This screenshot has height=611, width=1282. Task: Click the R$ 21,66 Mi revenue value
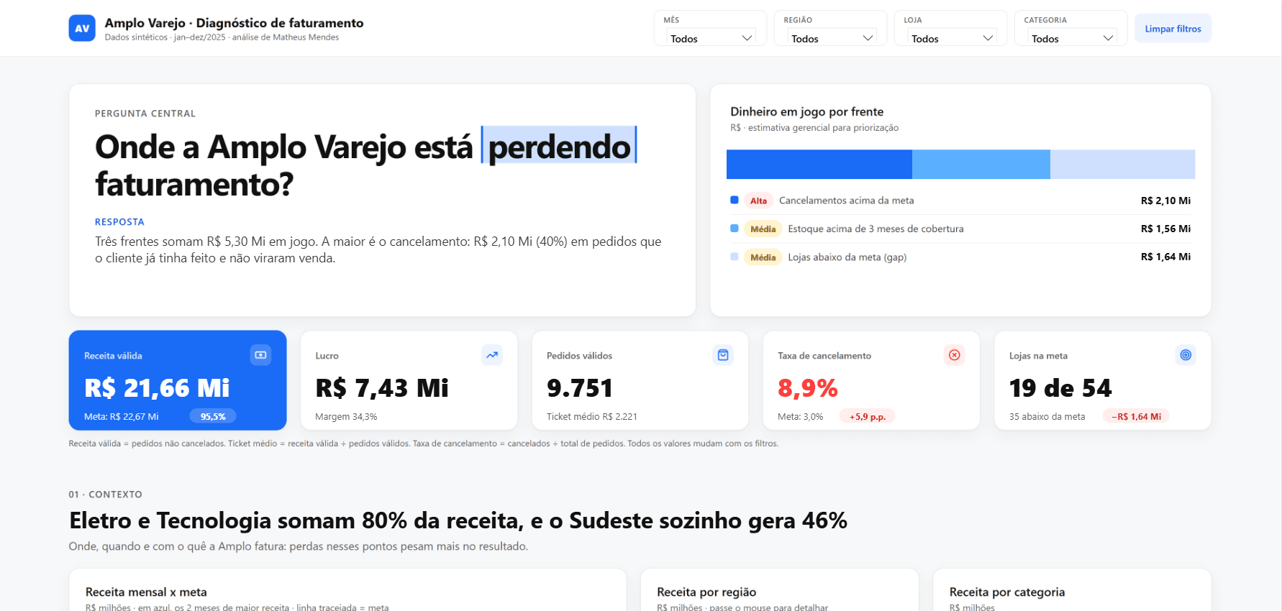(157, 388)
